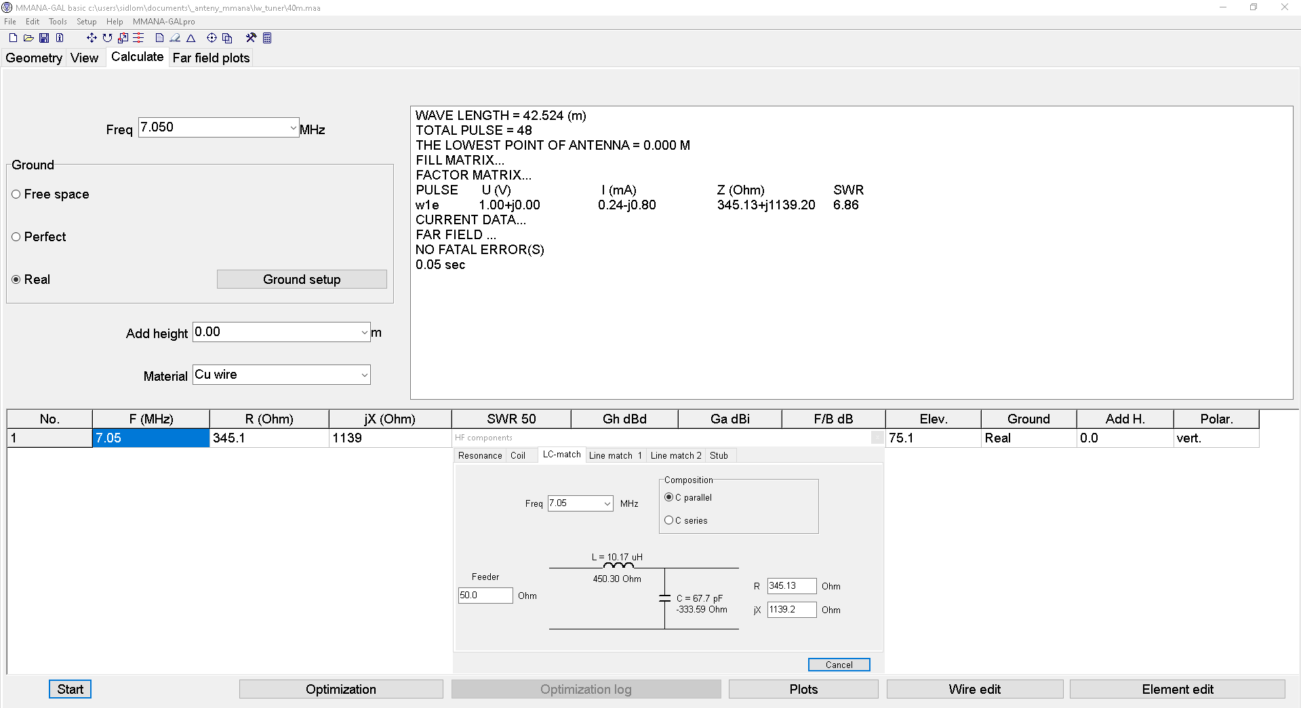The height and width of the screenshot is (708, 1301).
Task: Open a file using the folder icon
Action: click(x=28, y=38)
